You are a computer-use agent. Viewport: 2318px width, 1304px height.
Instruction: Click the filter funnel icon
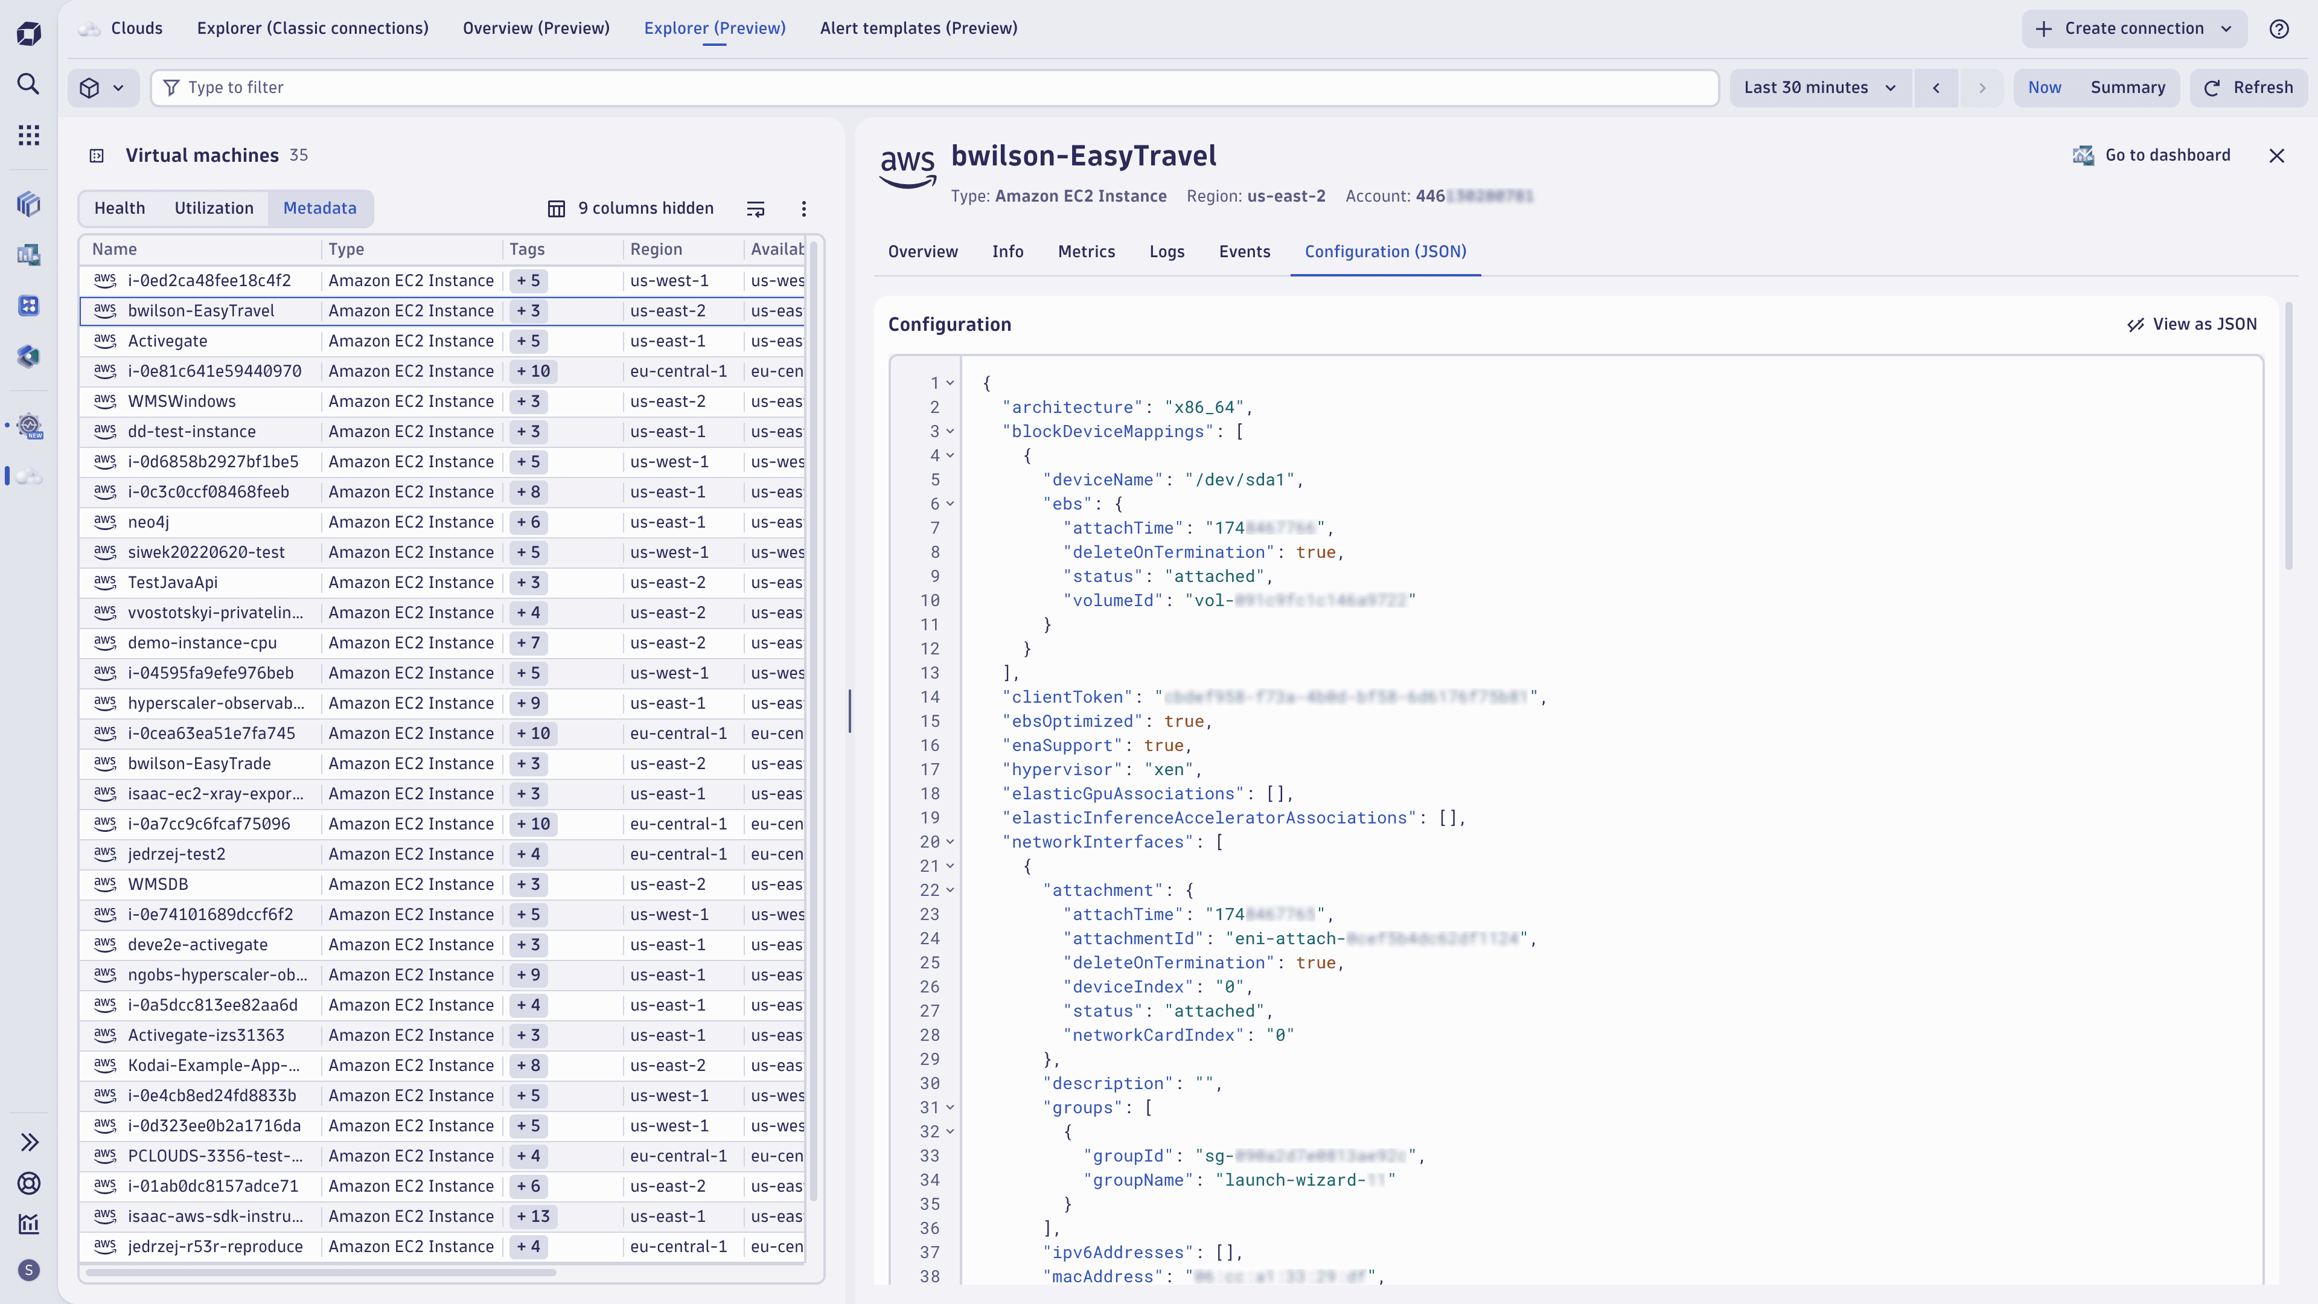pos(171,88)
